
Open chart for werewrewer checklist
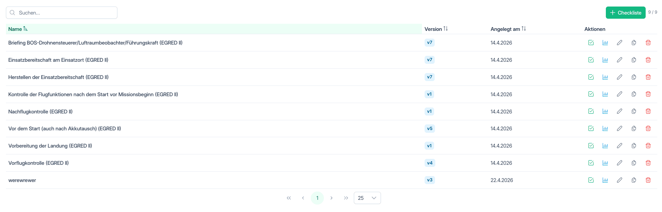click(x=605, y=180)
